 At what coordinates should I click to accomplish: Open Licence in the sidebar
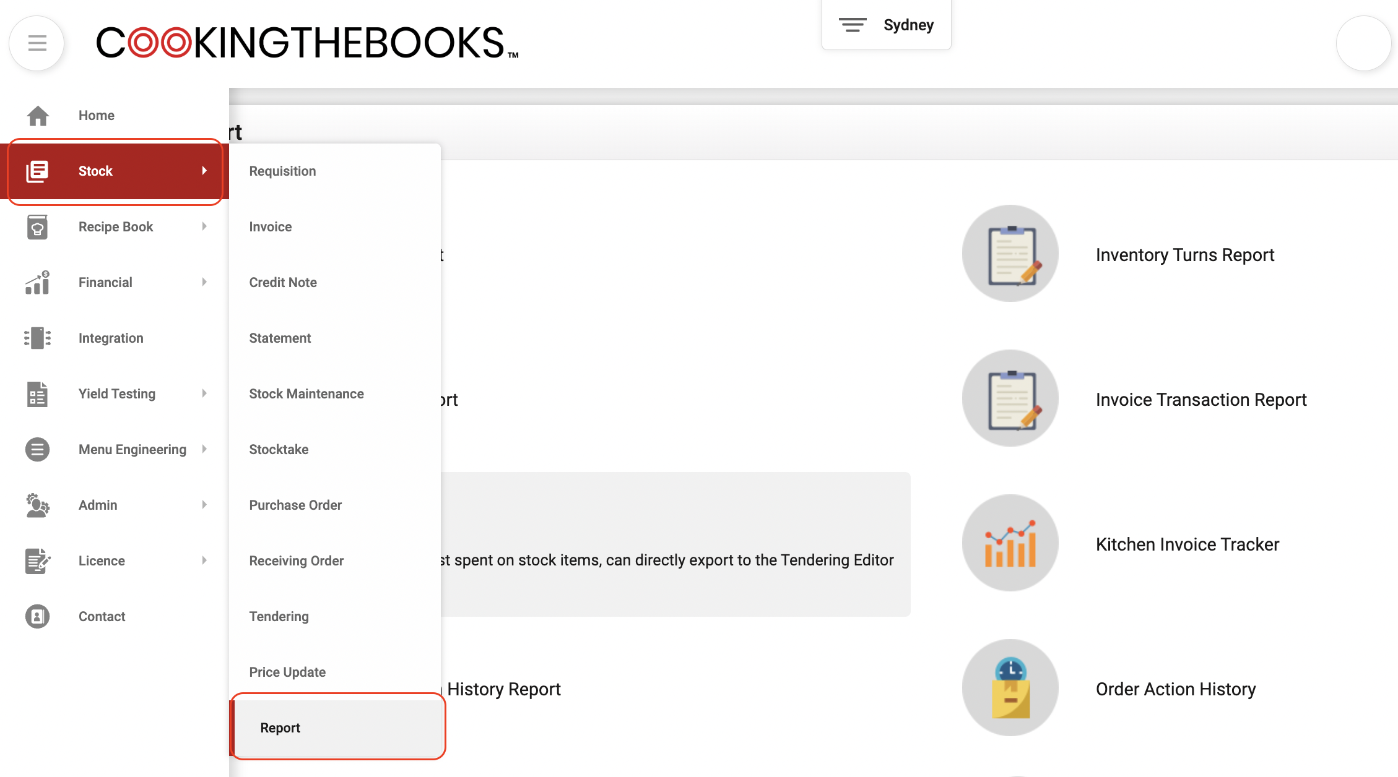[x=115, y=561]
